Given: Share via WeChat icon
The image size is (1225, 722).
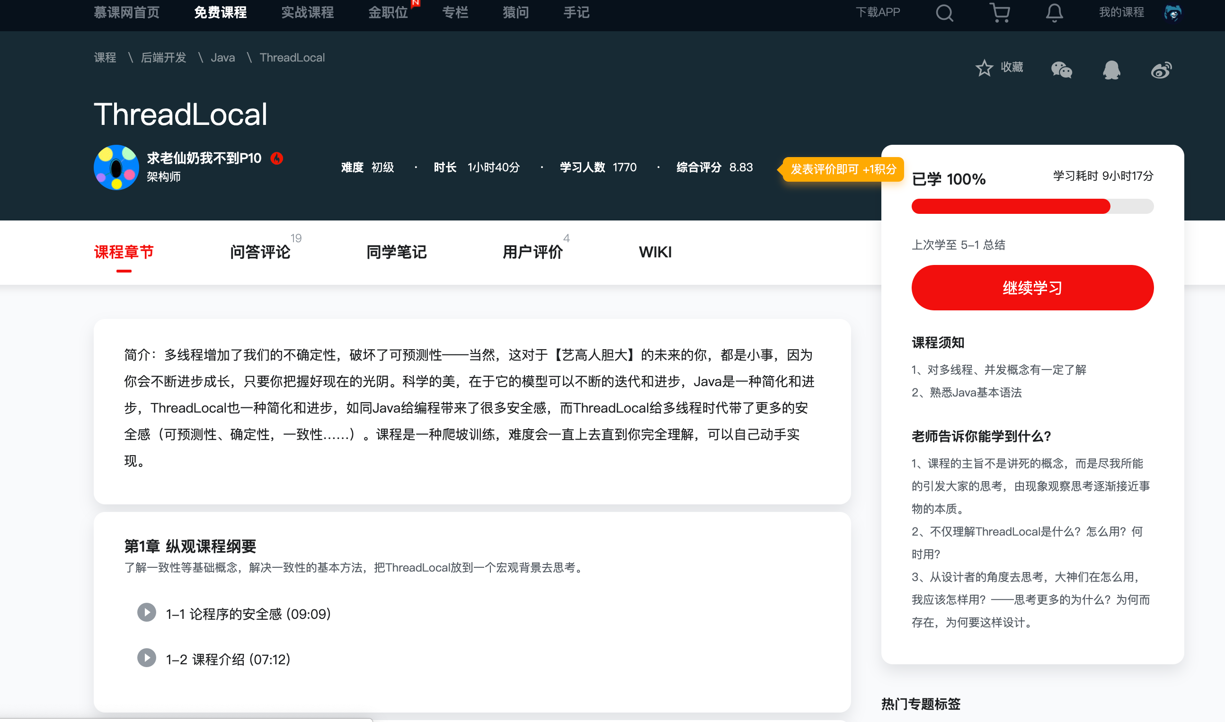Looking at the screenshot, I should click(x=1062, y=70).
